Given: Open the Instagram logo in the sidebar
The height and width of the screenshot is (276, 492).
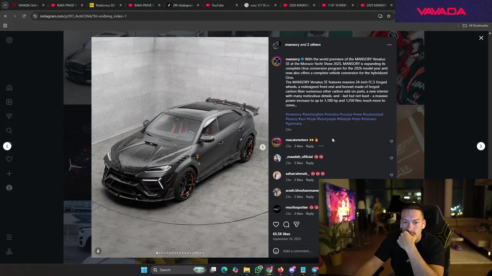Looking at the screenshot, I should 9,40.
